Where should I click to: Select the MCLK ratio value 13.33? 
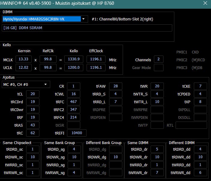point(23,59)
